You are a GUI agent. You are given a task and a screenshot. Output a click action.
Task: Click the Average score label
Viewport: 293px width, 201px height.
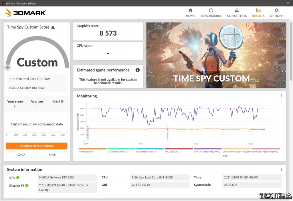pyautogui.click(x=37, y=101)
